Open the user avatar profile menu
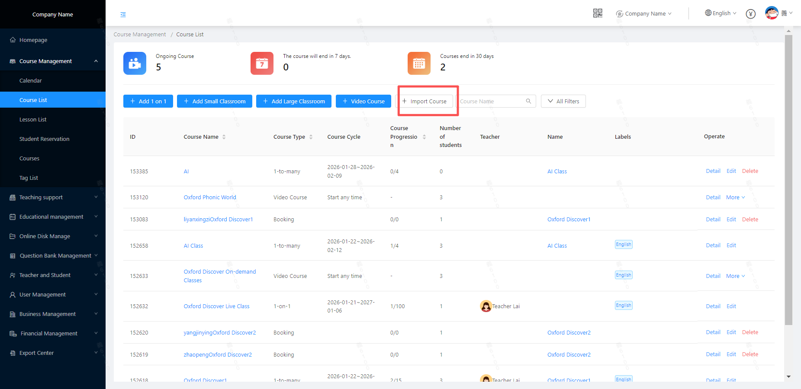The image size is (801, 389). pyautogui.click(x=772, y=13)
